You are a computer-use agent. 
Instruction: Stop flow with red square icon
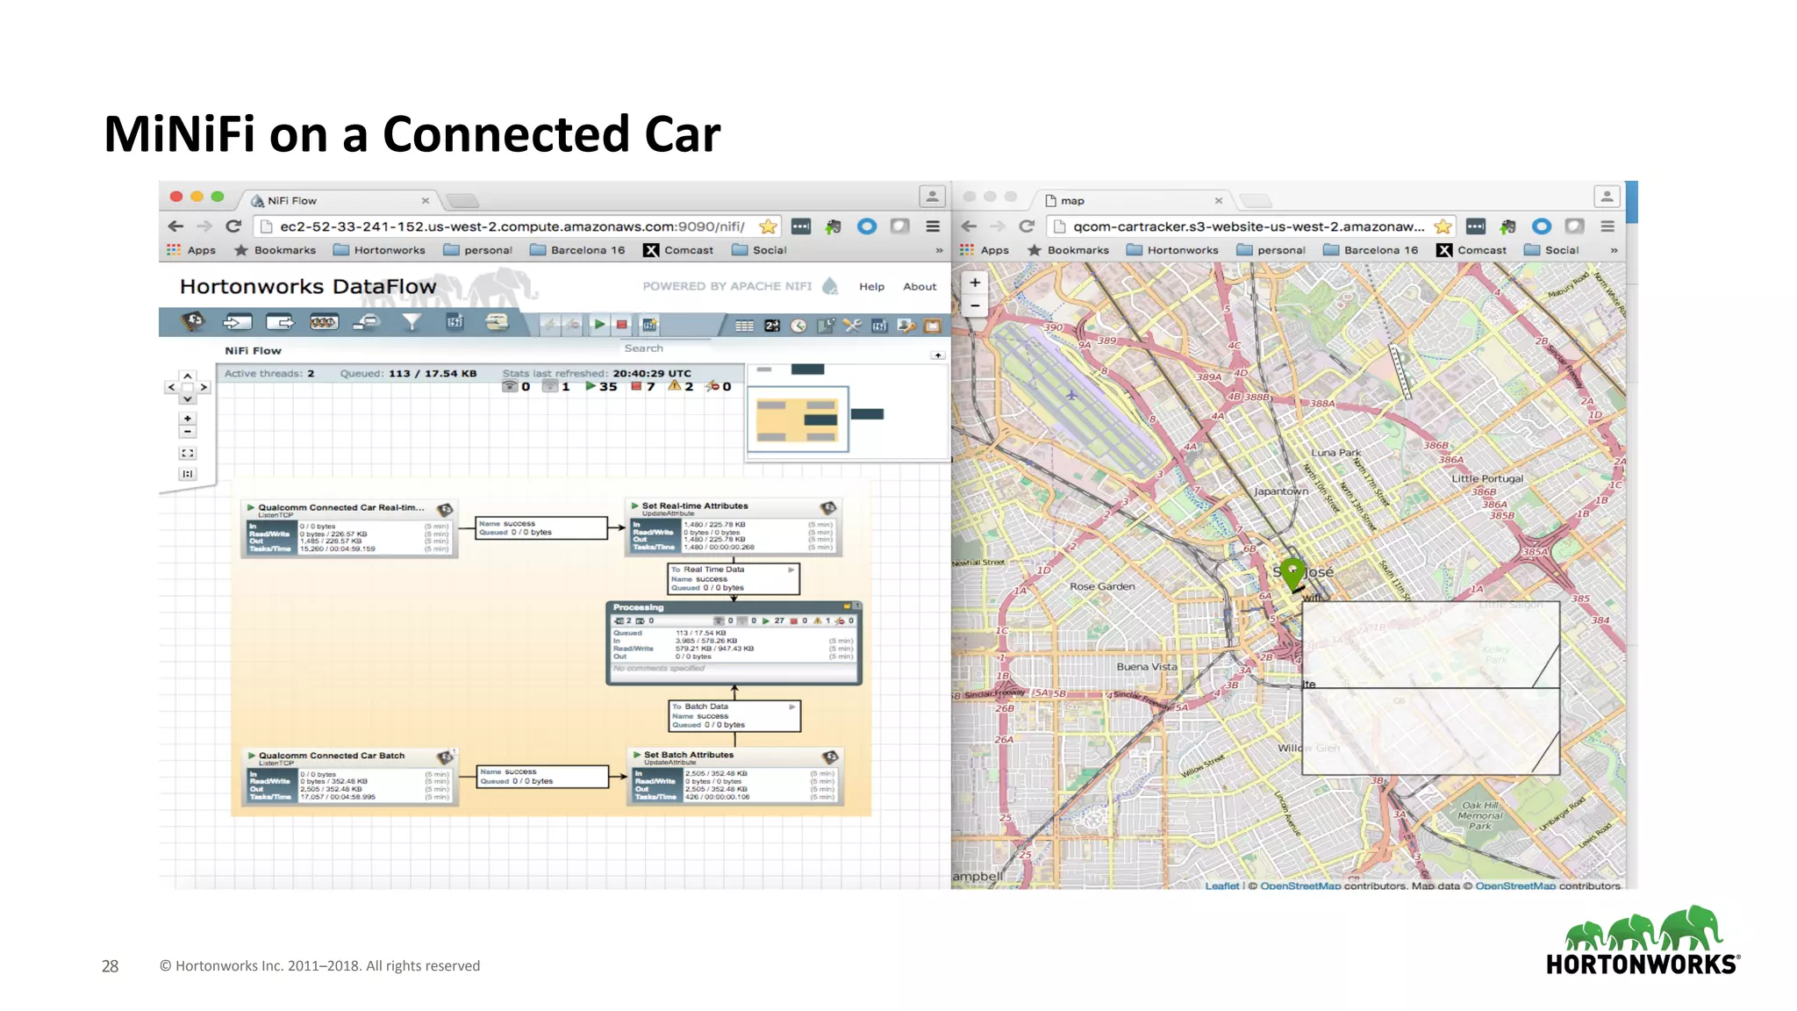(622, 325)
